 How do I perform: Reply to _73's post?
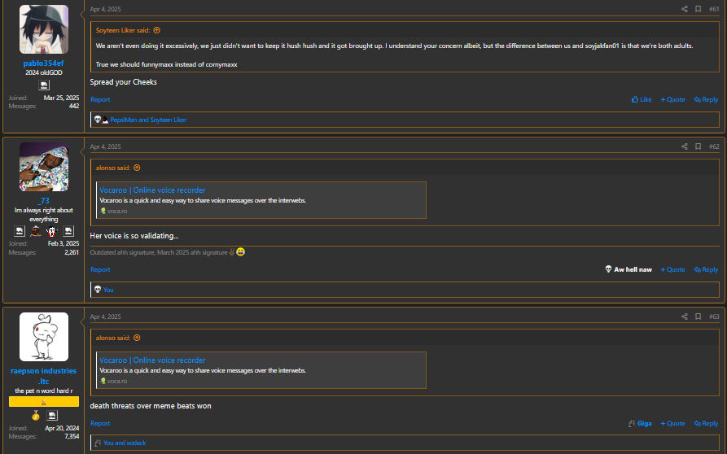[x=706, y=269]
